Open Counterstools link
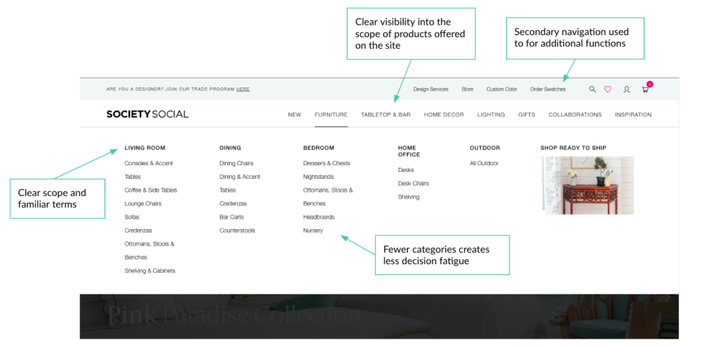This screenshot has width=705, height=346. click(x=237, y=230)
